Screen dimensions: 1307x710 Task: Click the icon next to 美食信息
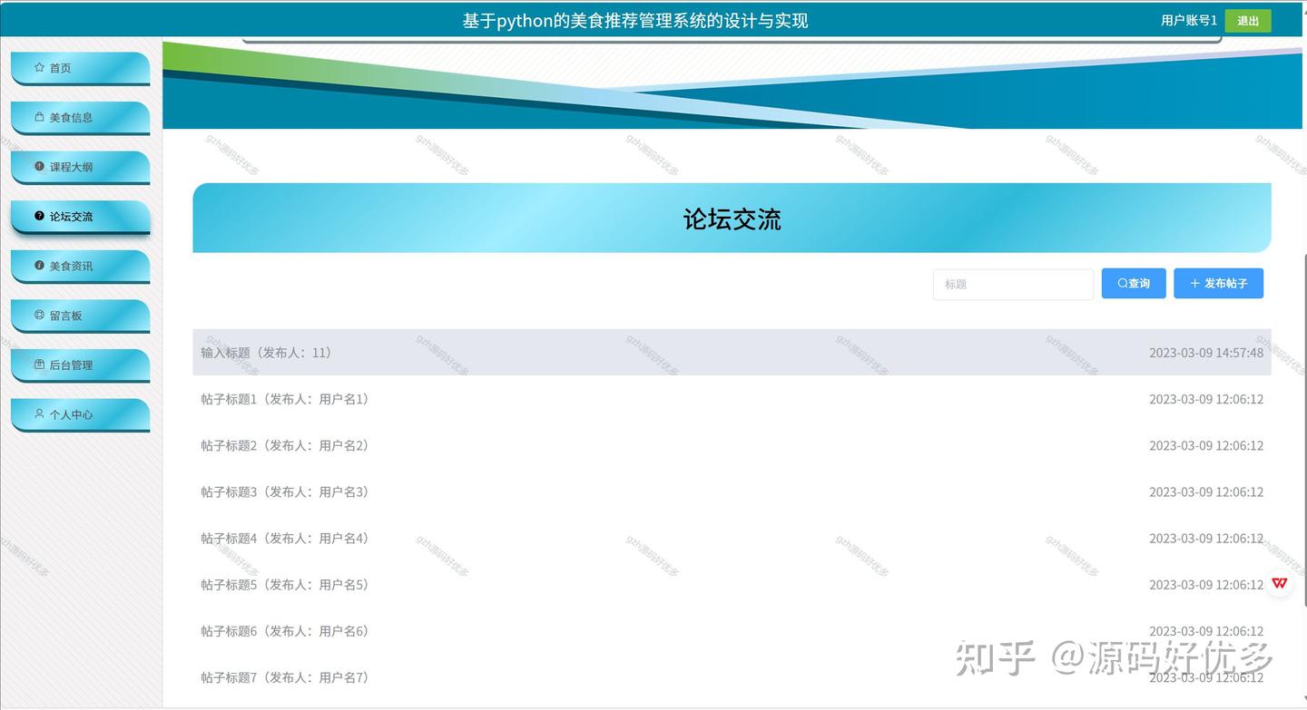tap(38, 117)
